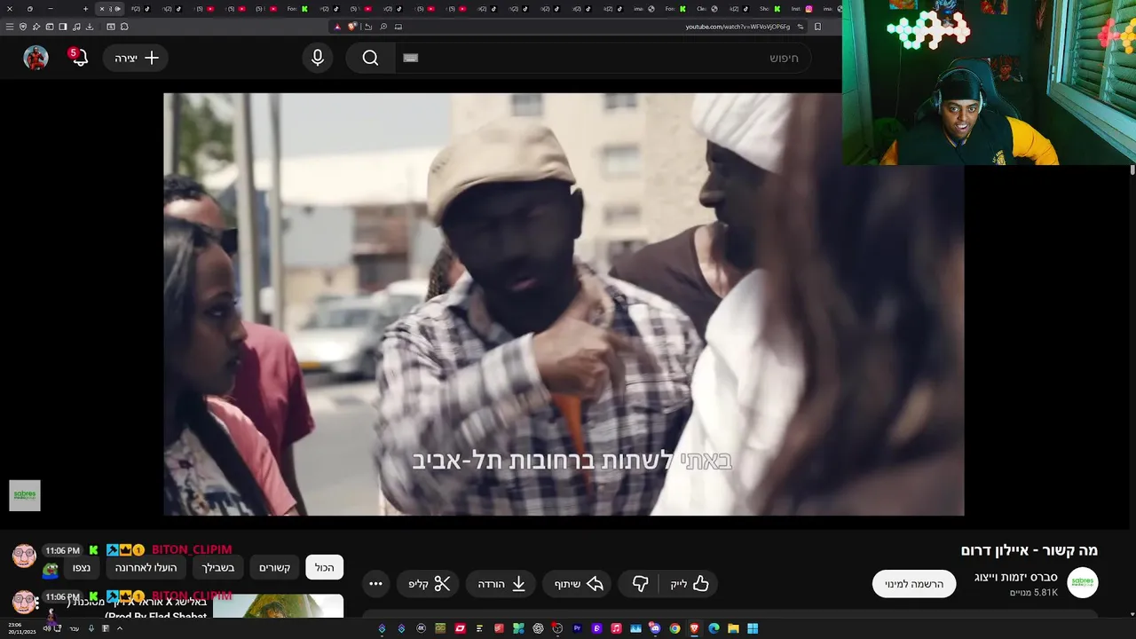Screen dimensions: 1136x639
Task: Open Microsoft Edge from the taskbar
Action: [x=714, y=628]
